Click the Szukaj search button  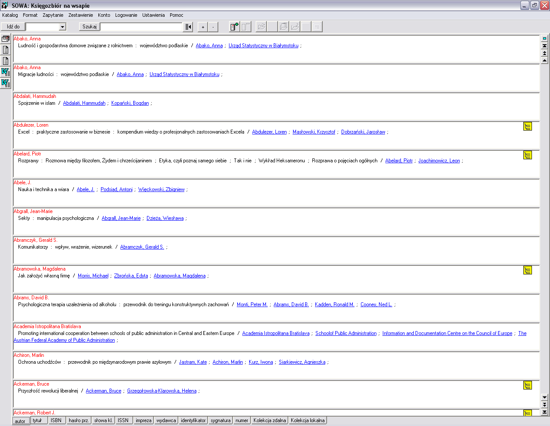click(x=89, y=27)
